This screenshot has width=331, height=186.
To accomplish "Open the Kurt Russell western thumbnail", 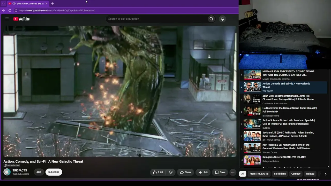I will (x=252, y=148).
